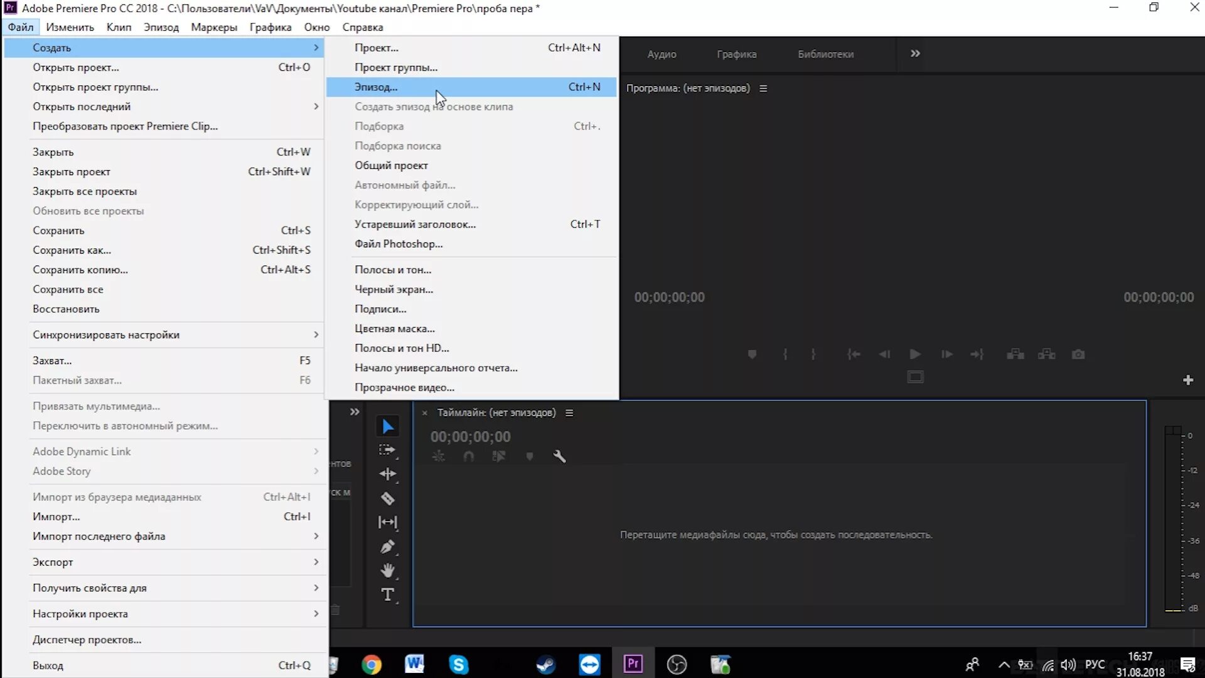This screenshot has width=1205, height=678.
Task: Click the Аудио tab in program panel
Action: click(x=662, y=54)
